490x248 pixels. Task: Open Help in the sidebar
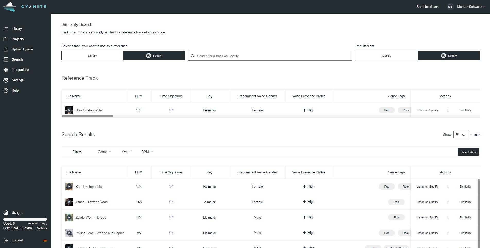click(15, 91)
